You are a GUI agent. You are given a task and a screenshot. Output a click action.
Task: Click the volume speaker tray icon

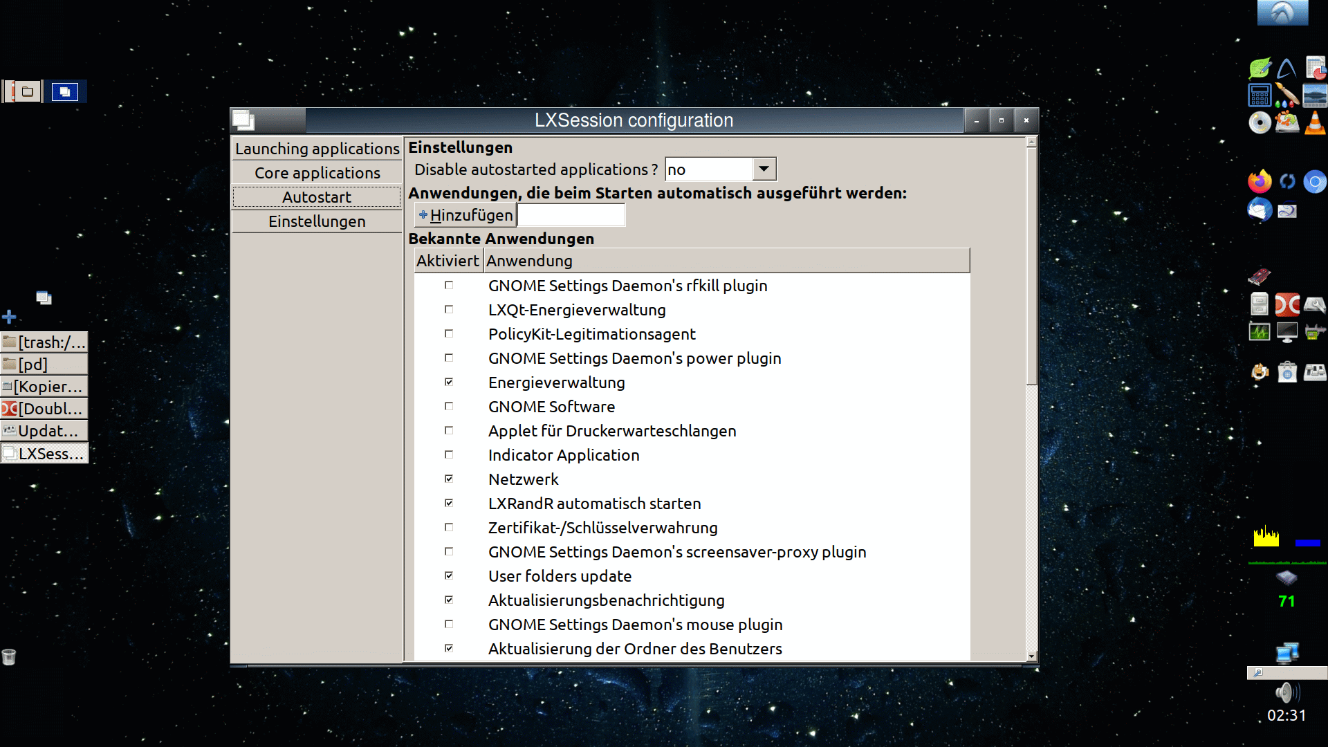(x=1286, y=692)
